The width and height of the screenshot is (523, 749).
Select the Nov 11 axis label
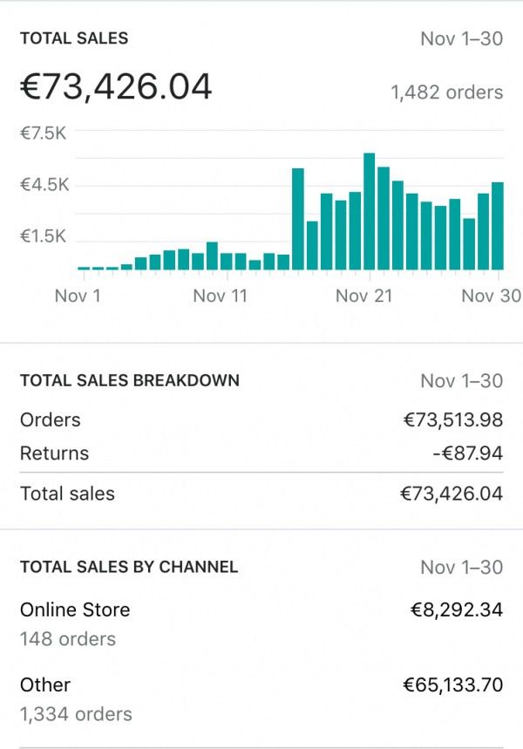pos(221,296)
